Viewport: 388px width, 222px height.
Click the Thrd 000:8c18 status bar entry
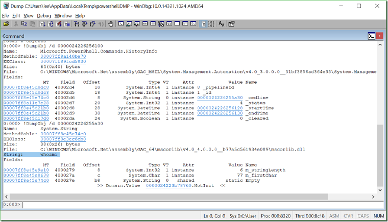310,216
